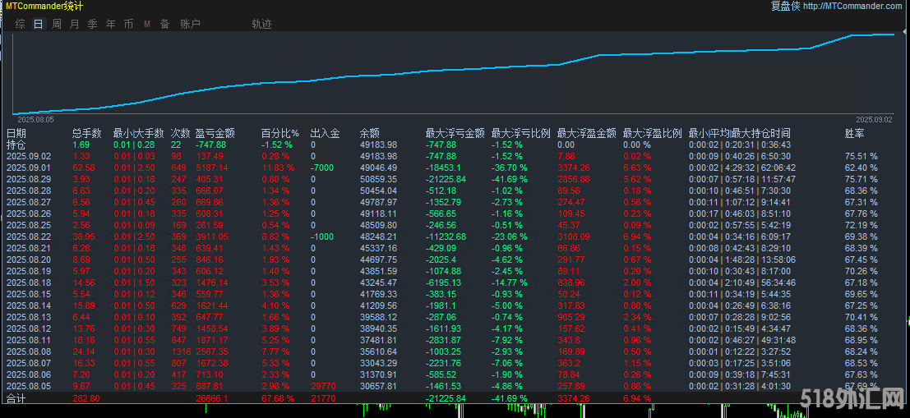Click the 胜率 column header
910x418 pixels.
point(854,133)
